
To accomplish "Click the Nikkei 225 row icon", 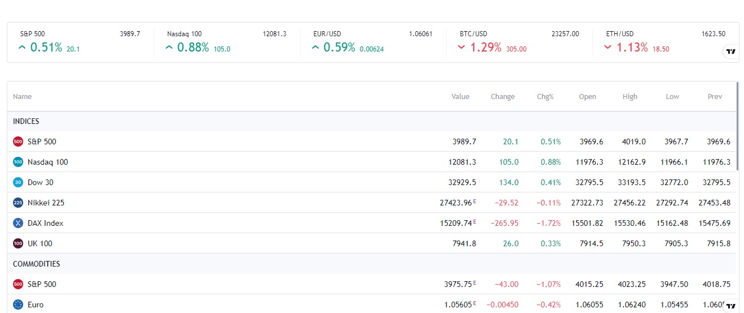I will coord(18,203).
